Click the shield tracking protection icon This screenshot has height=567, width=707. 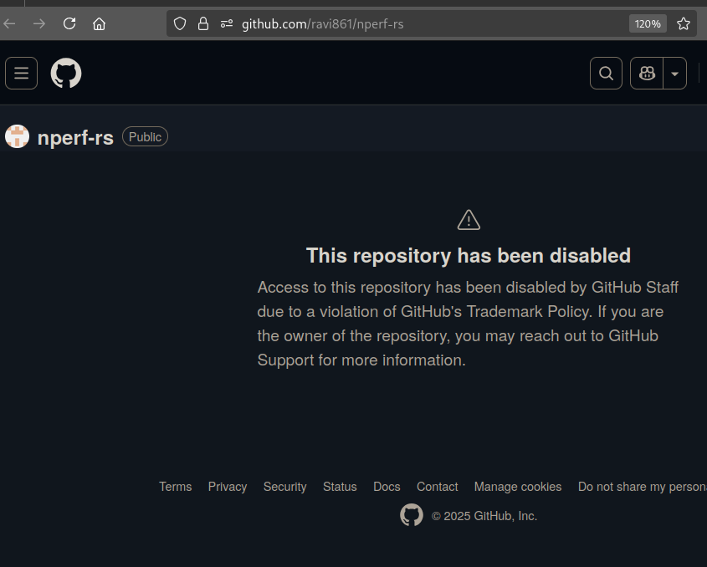coord(180,23)
